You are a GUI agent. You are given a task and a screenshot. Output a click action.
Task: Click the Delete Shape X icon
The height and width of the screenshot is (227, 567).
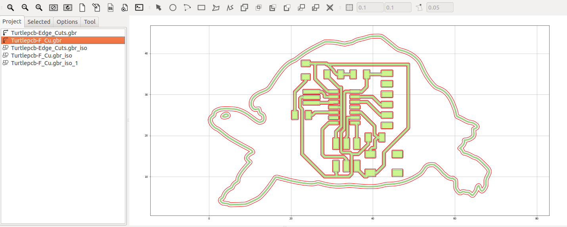point(329,7)
